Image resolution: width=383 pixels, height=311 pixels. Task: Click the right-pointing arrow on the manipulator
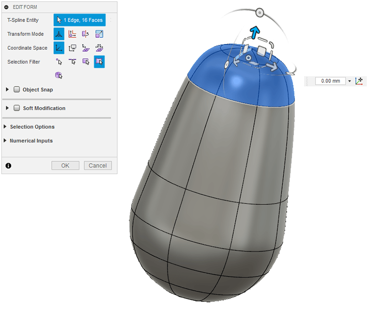click(272, 66)
